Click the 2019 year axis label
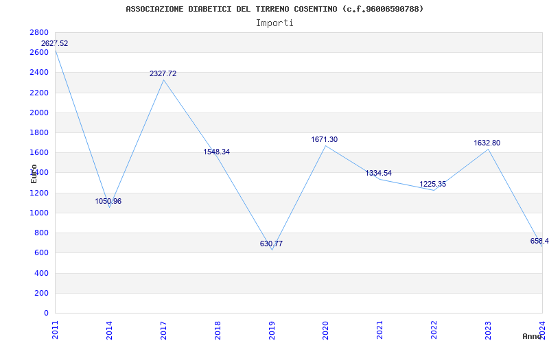This screenshot has height=343, width=549. 271,330
